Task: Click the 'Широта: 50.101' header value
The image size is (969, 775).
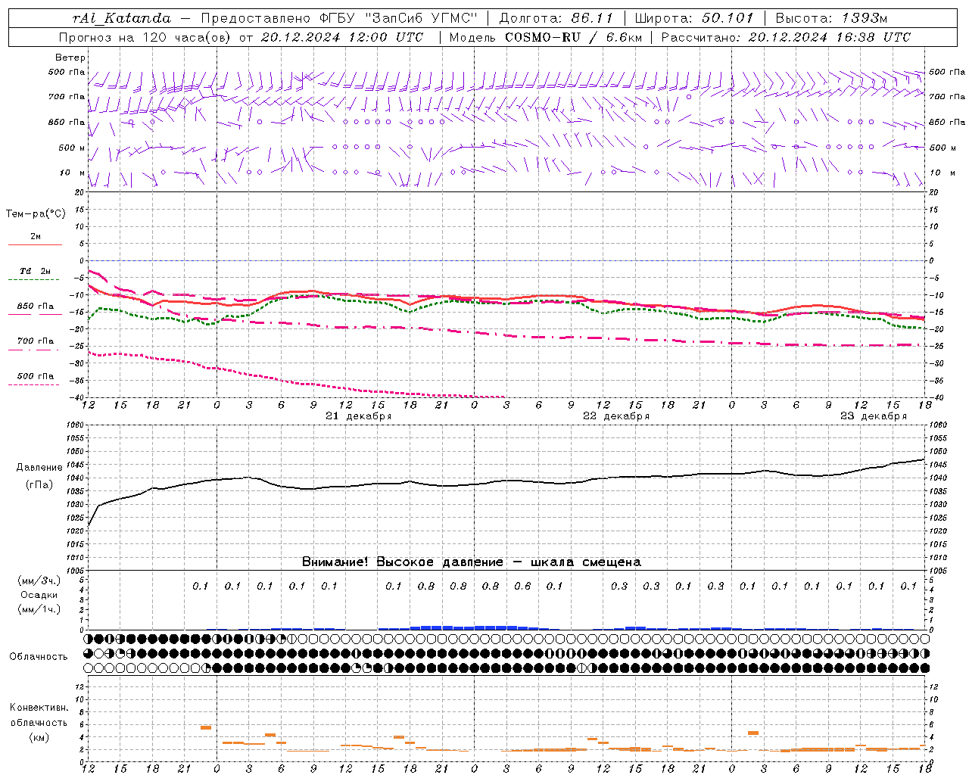Action: (694, 18)
